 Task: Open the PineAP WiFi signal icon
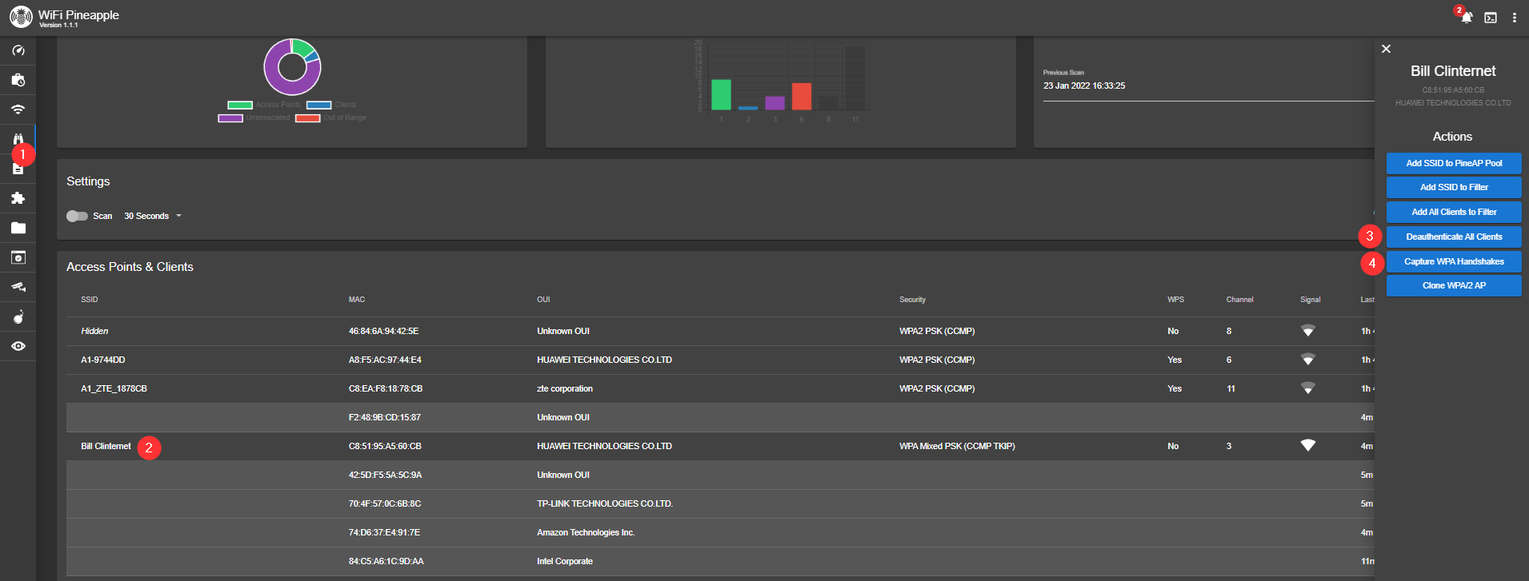(x=18, y=109)
